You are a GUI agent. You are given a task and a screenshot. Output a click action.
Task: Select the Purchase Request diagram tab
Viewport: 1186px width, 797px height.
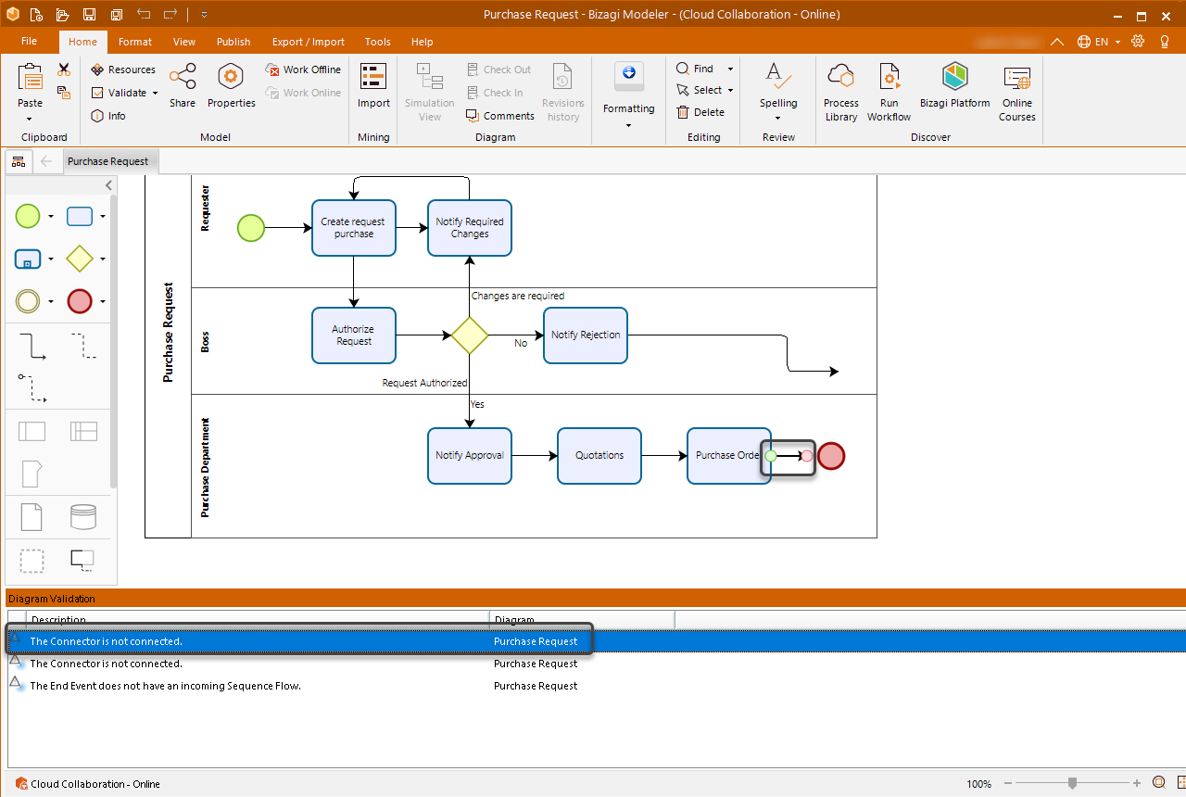click(x=108, y=161)
